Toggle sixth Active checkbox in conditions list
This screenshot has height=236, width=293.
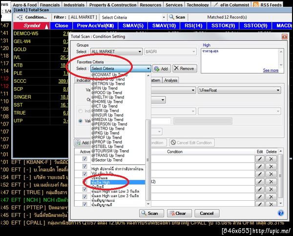pyautogui.click(x=84, y=196)
